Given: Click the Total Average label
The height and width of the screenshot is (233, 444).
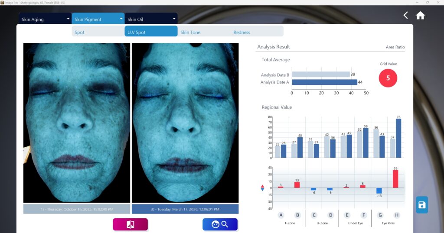Looking at the screenshot, I should pos(275,60).
